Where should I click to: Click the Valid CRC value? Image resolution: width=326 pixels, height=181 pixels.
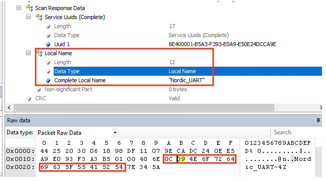tap(174, 98)
